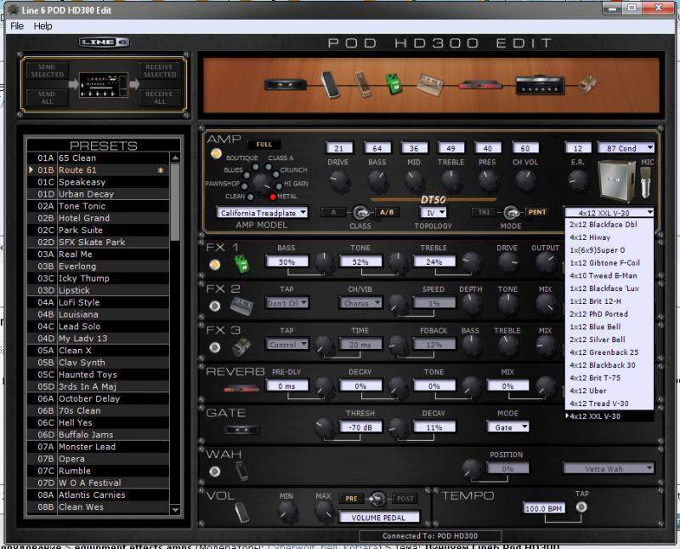This screenshot has width=680, height=549.
Task: Open the California Treadplate amp model dropdown
Action: tap(262, 213)
